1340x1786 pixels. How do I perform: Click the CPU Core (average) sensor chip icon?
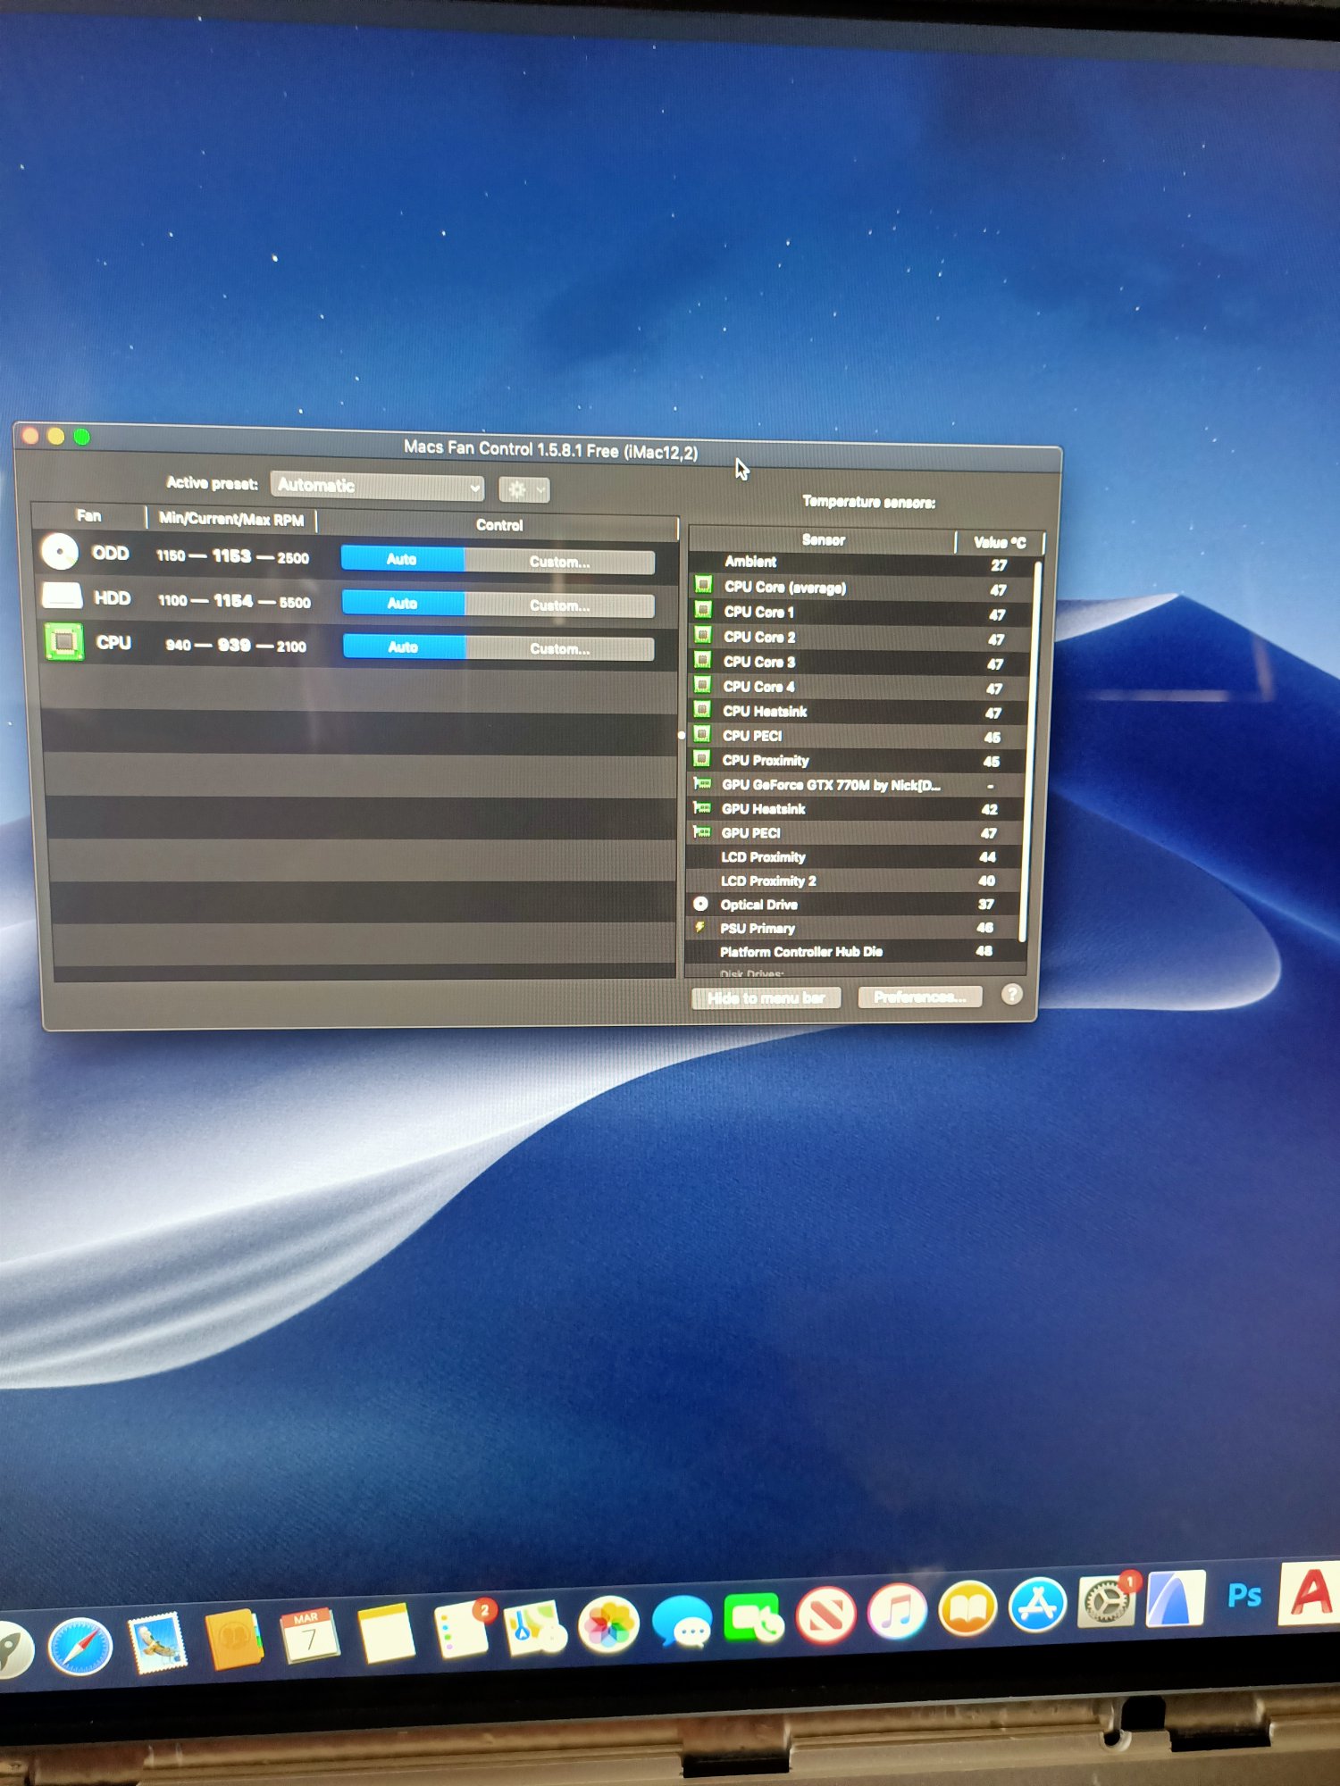coord(704,585)
